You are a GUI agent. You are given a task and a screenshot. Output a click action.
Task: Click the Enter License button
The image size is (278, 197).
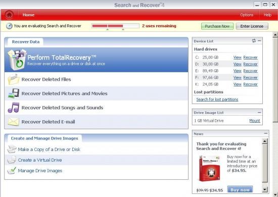point(252,26)
